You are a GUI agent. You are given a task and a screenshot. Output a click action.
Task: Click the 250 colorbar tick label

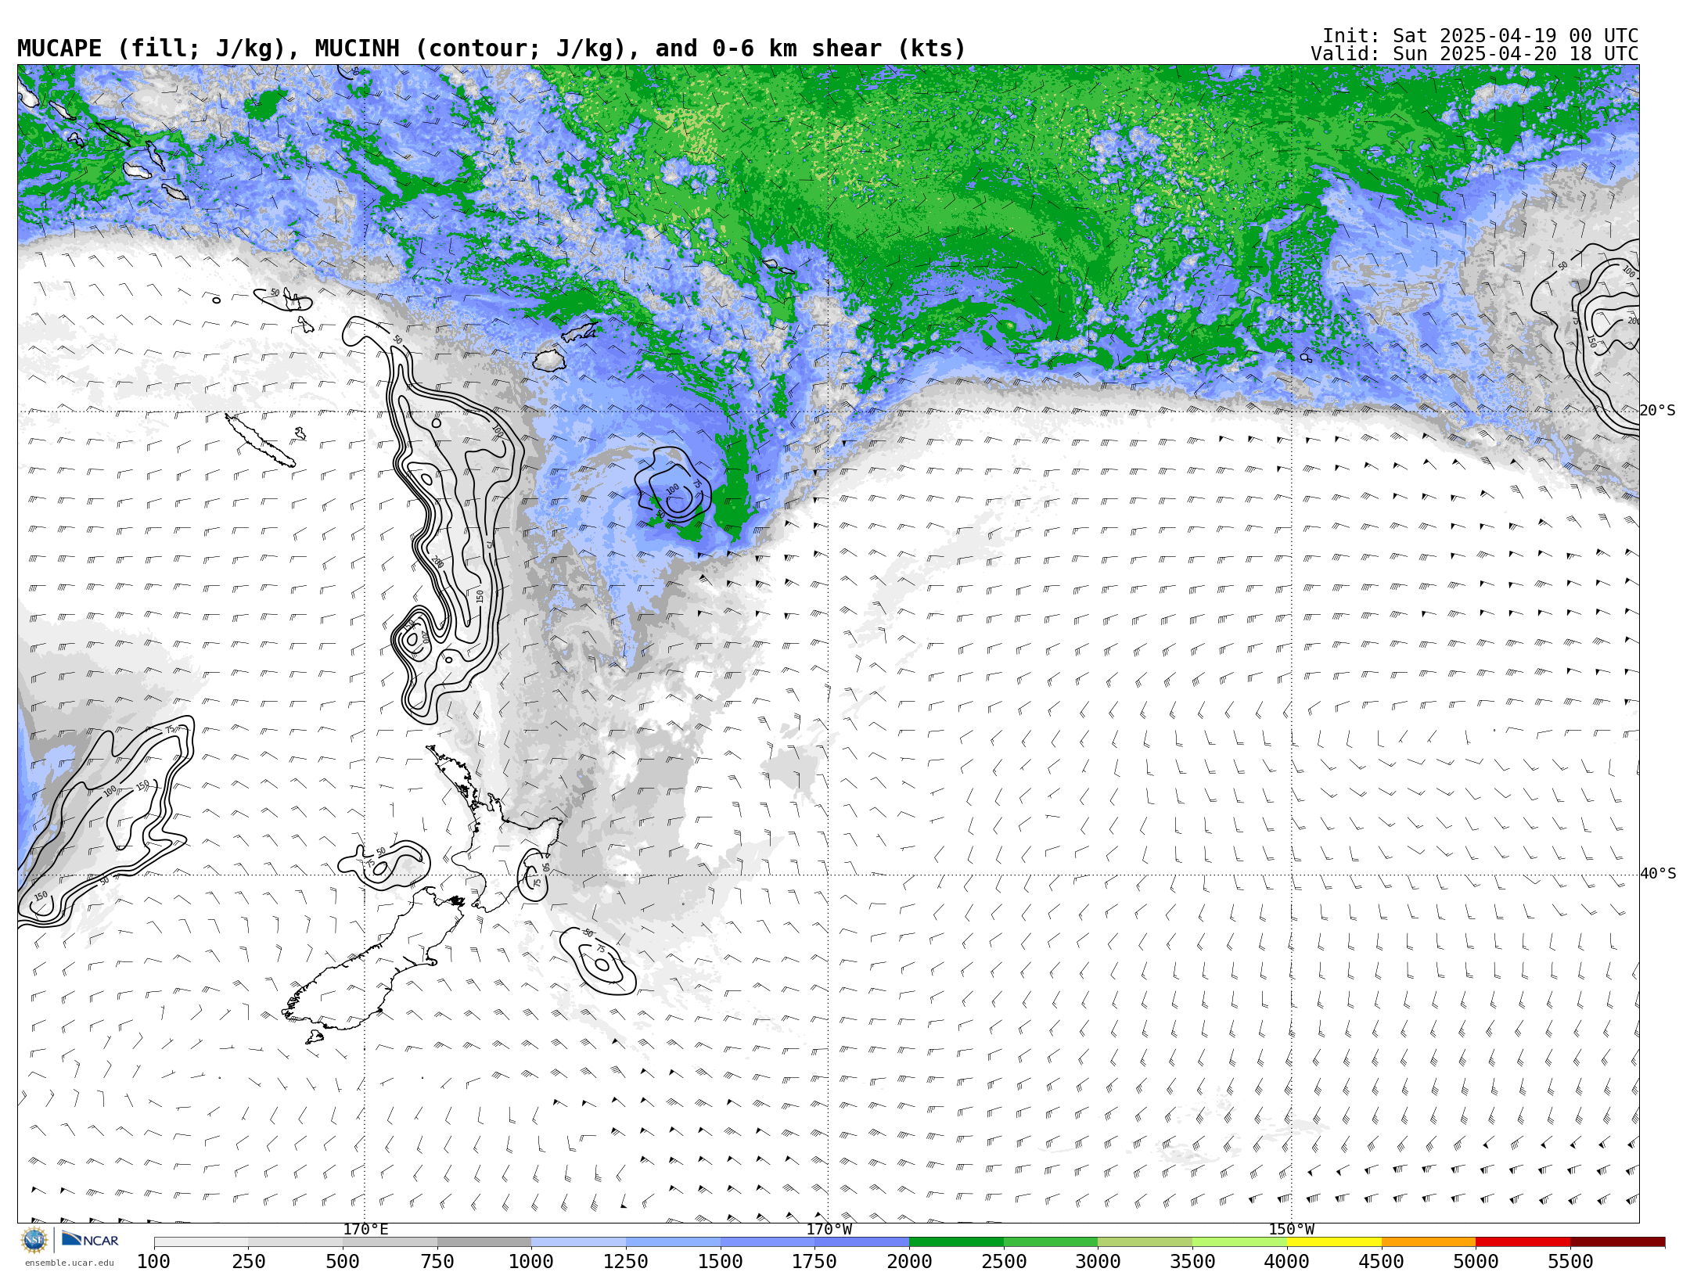tap(249, 1262)
